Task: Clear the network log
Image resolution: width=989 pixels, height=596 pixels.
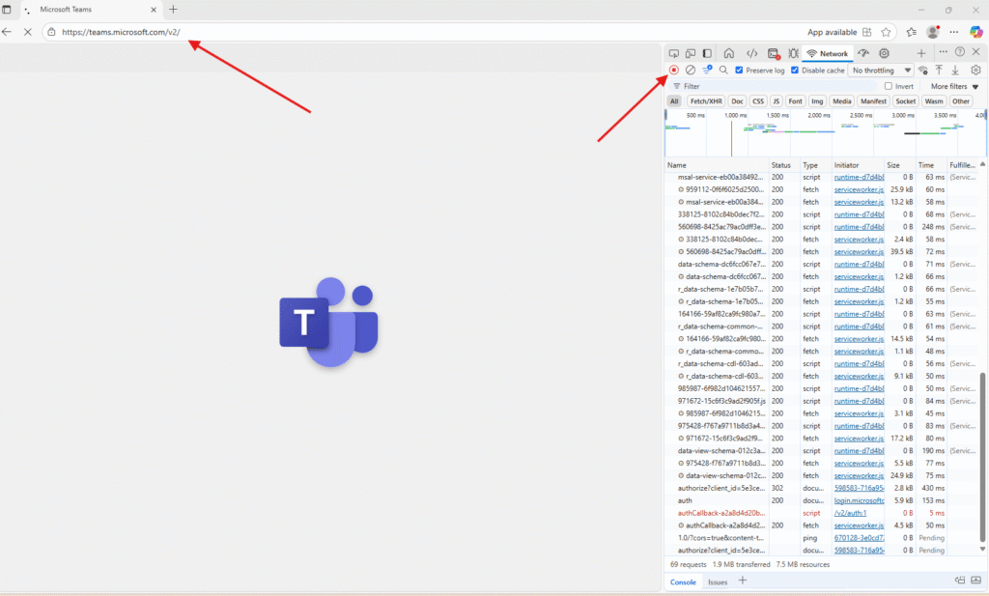Action: tap(690, 71)
